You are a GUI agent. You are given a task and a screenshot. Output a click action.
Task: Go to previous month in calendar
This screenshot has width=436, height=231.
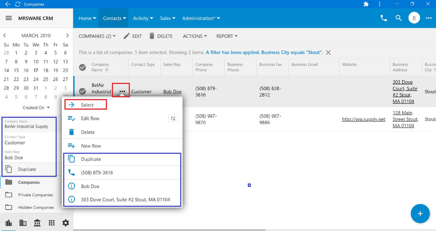click(5, 36)
